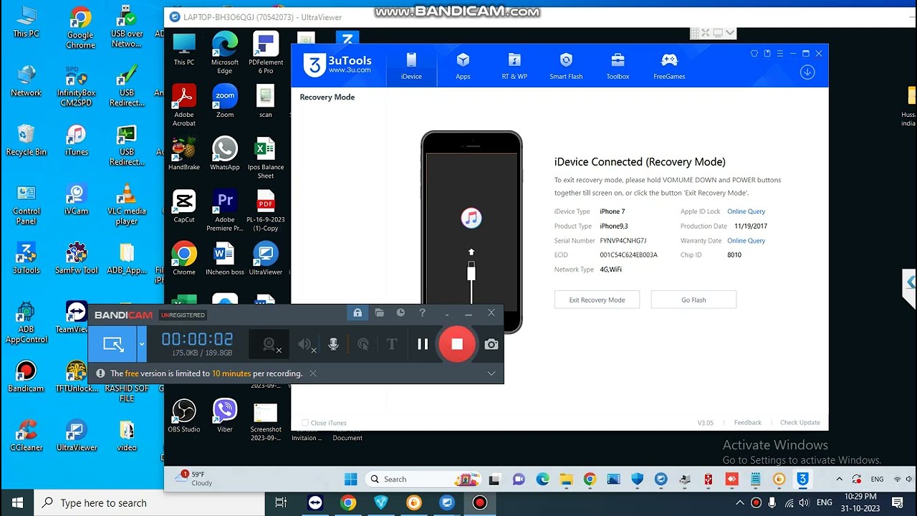Open the local notification center icon
This screenshot has width=917, height=516.
(897, 503)
